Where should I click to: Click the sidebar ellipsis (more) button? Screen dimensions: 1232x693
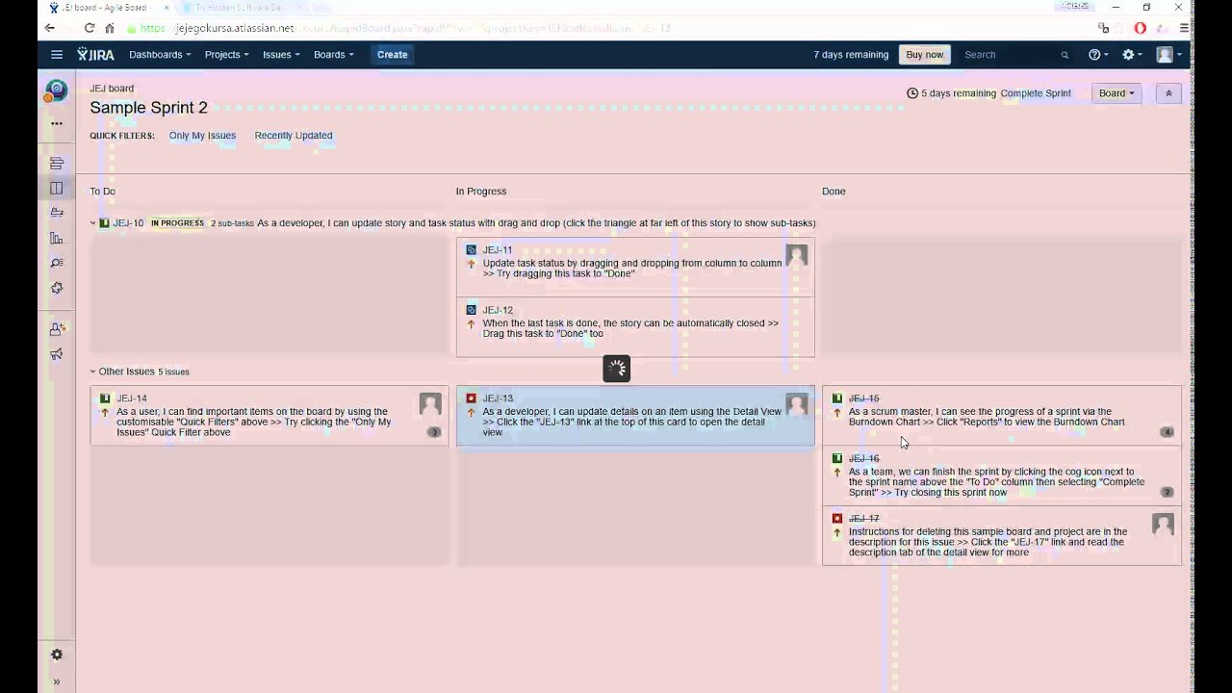pyautogui.click(x=57, y=123)
